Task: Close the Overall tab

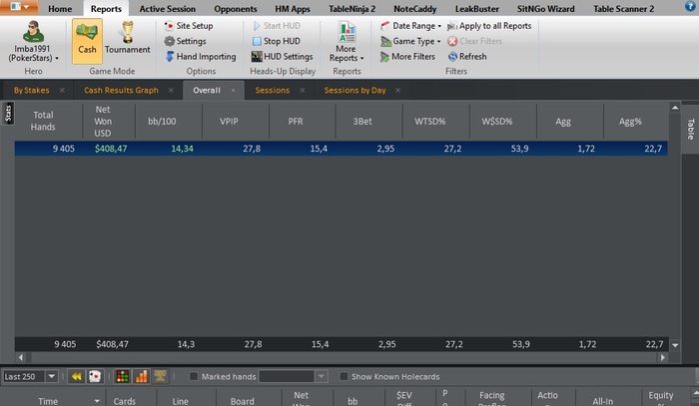Action: click(233, 90)
